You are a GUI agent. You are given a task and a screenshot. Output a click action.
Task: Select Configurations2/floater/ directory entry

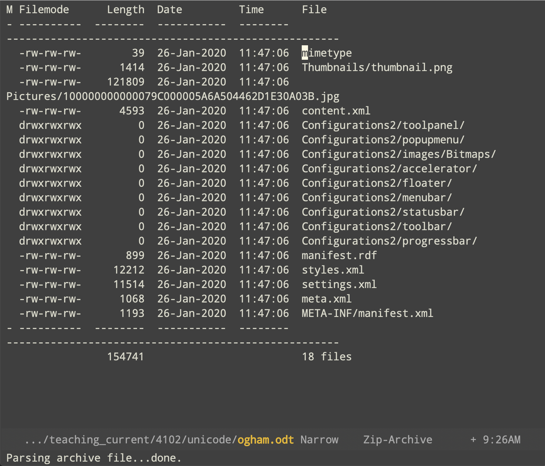pos(377,183)
